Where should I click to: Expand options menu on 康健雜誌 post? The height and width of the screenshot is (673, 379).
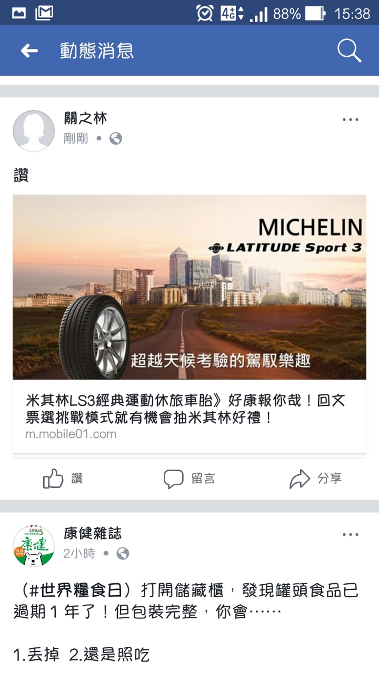(x=351, y=535)
